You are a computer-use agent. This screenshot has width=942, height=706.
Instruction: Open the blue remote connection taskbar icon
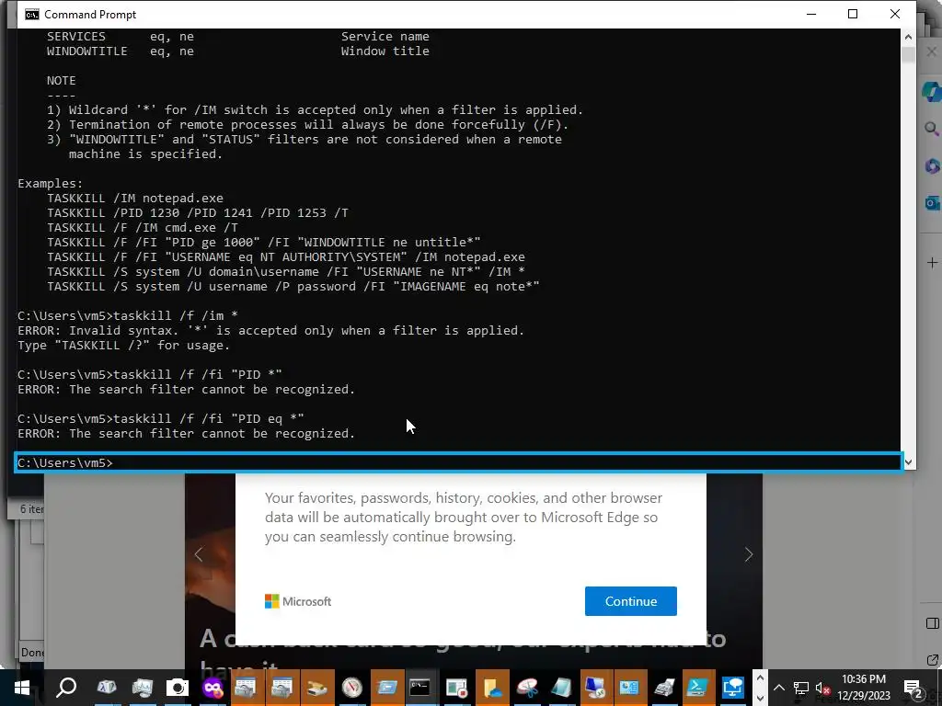[x=733, y=688]
